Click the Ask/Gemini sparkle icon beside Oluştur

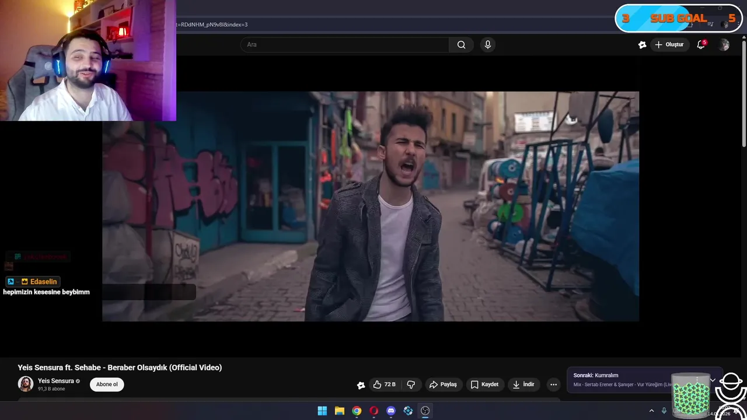click(x=643, y=45)
